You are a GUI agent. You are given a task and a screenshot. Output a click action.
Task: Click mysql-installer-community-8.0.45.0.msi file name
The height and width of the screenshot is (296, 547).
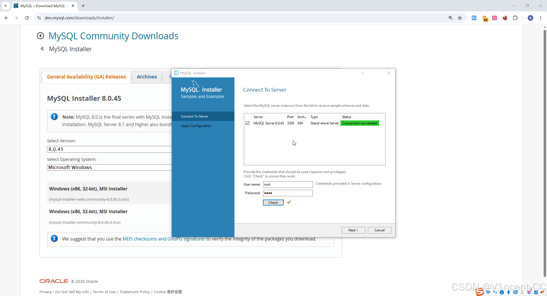pyautogui.click(x=85, y=222)
